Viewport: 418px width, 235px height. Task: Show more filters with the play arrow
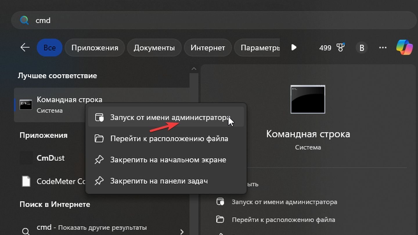click(x=294, y=47)
